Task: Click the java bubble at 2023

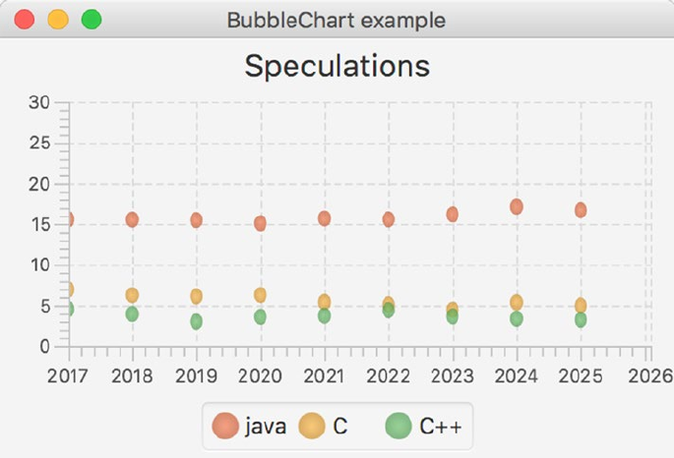Action: (x=452, y=213)
